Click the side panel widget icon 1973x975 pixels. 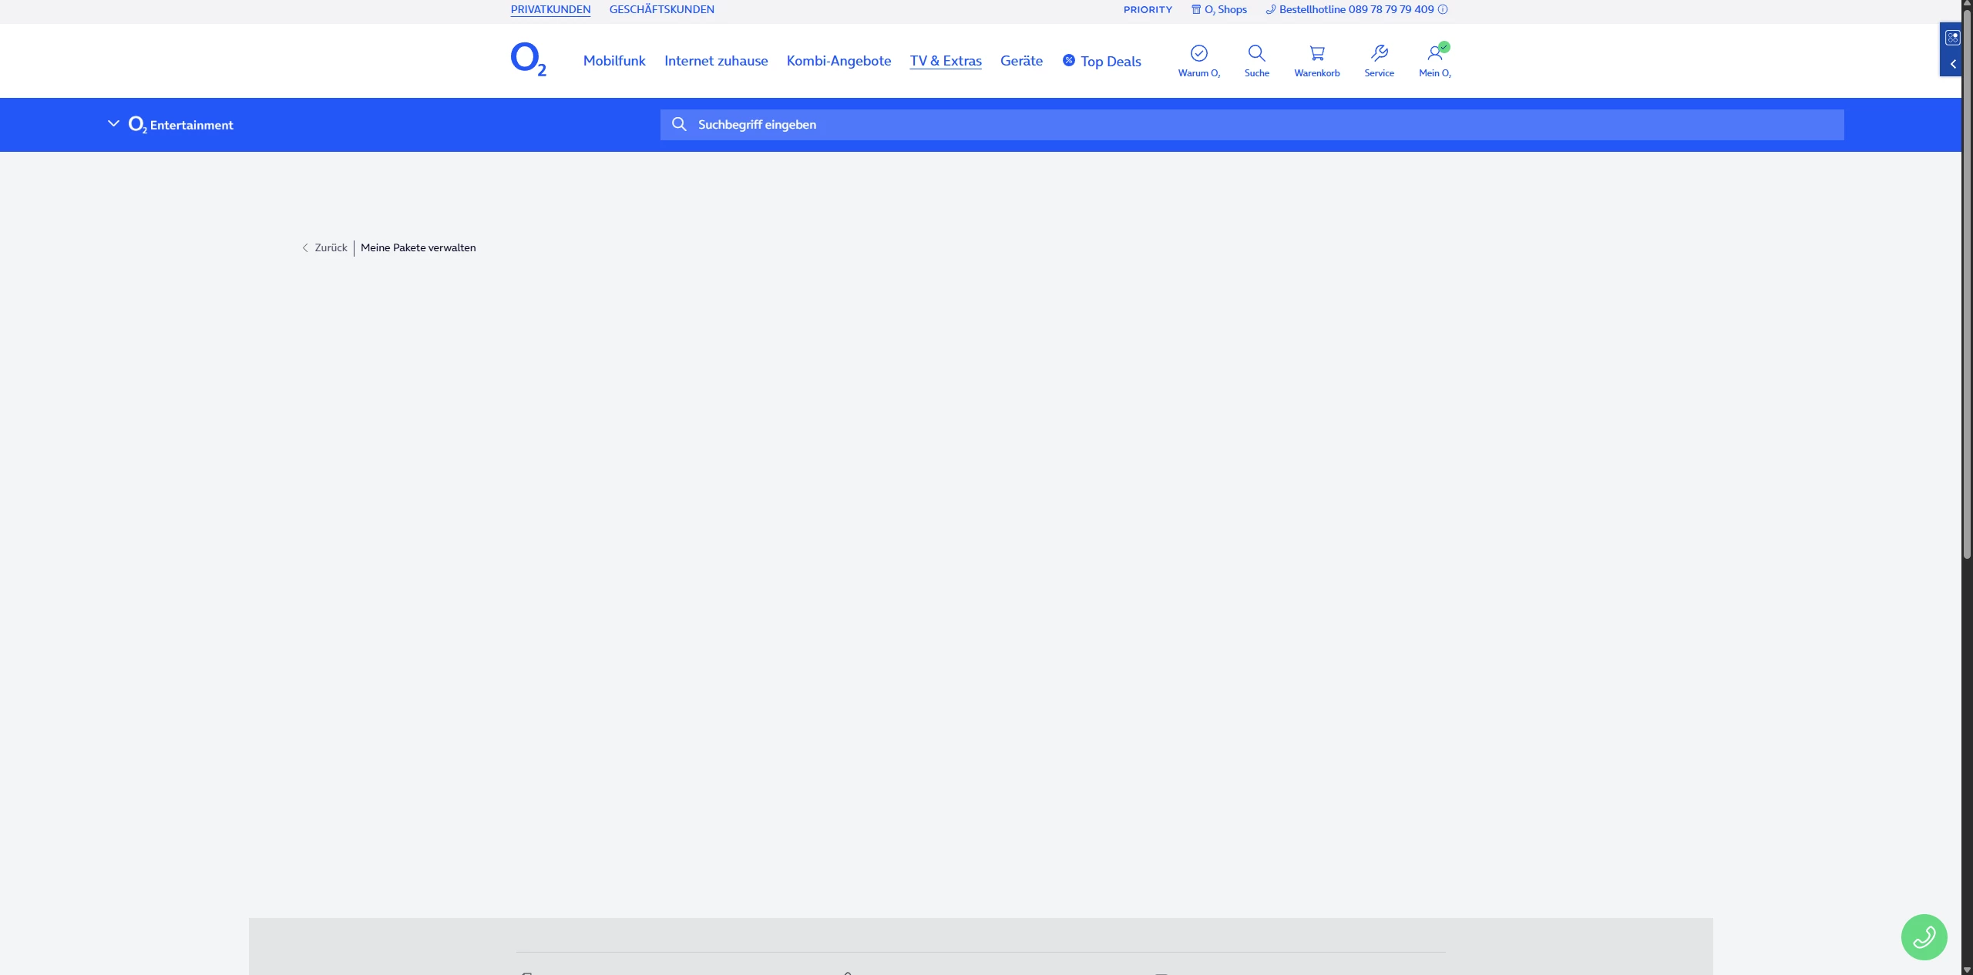[x=1952, y=38]
